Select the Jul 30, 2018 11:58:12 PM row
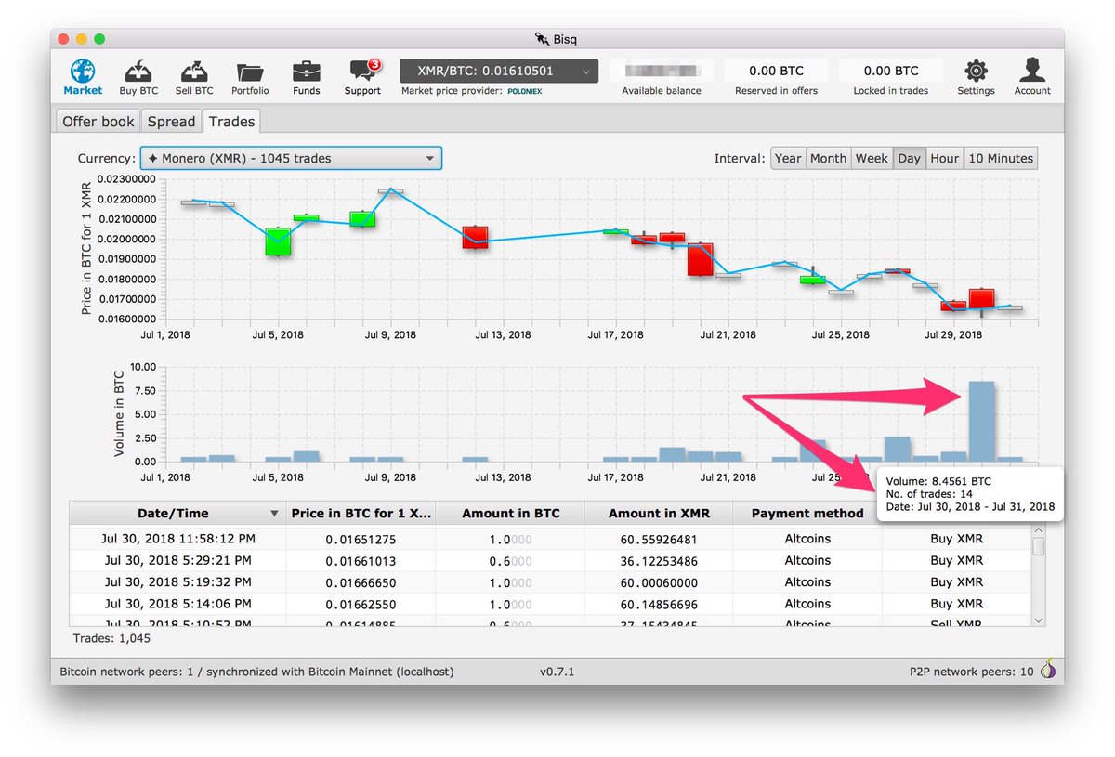The image size is (1115, 757). (550, 539)
